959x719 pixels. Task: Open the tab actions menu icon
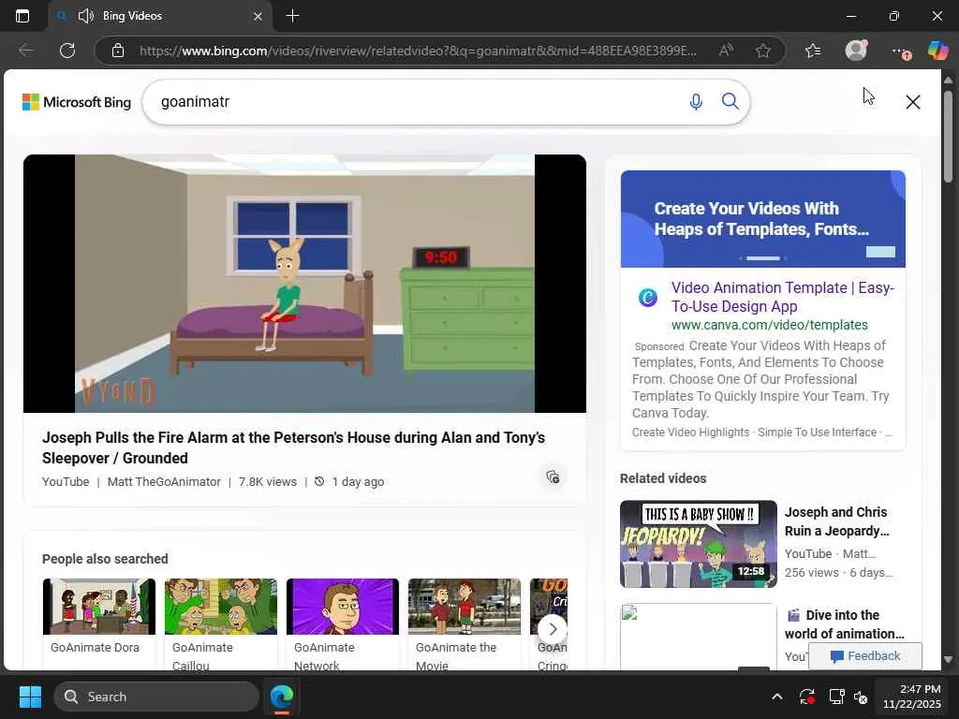tap(22, 16)
